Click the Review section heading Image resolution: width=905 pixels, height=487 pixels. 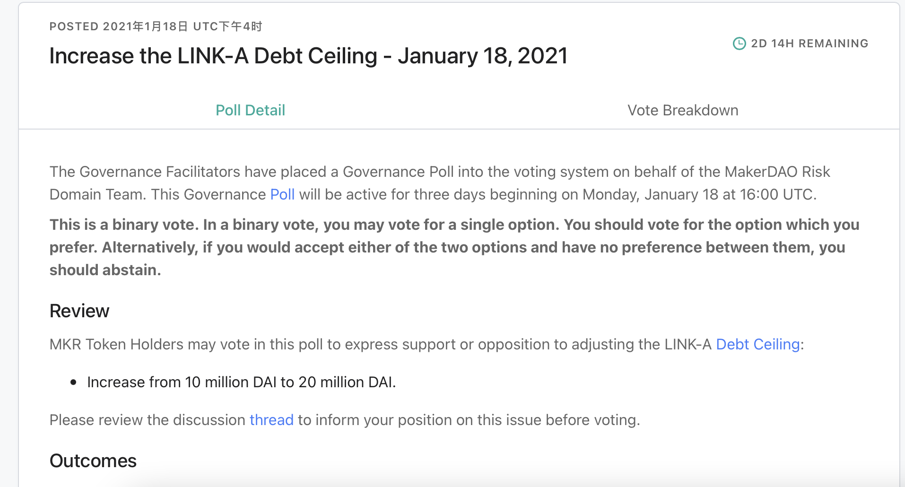click(x=79, y=311)
